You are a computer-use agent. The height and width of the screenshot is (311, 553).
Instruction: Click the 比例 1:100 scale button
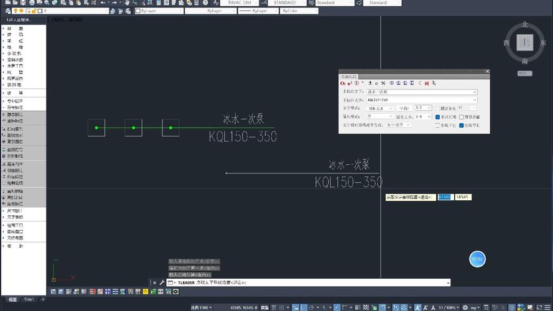click(201, 307)
